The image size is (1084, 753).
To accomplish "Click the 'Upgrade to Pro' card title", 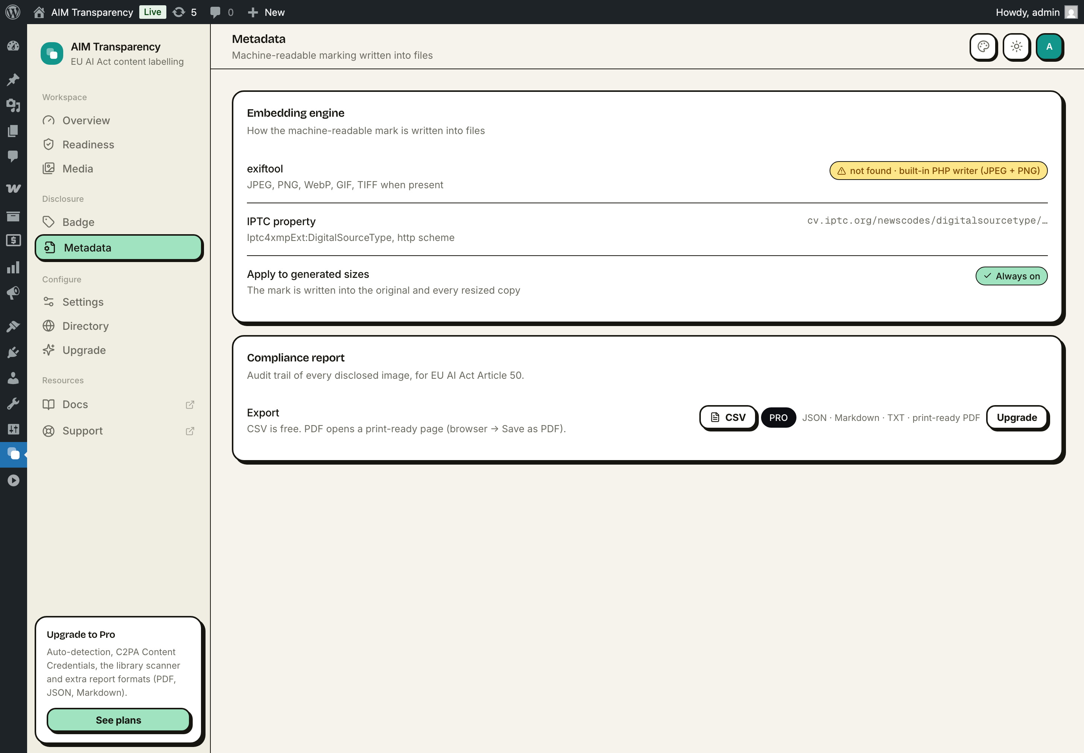I will pos(81,634).
